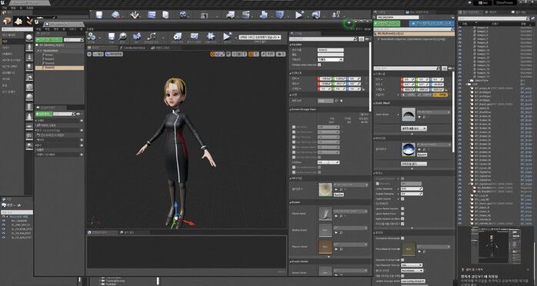Browse to SM_SkySphere static mesh magnifier icon
Image resolution: width=537 pixels, height=286 pixels.
[x=424, y=117]
